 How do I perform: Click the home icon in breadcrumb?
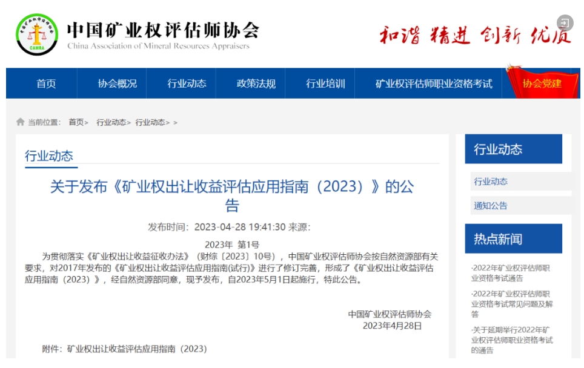click(x=21, y=122)
